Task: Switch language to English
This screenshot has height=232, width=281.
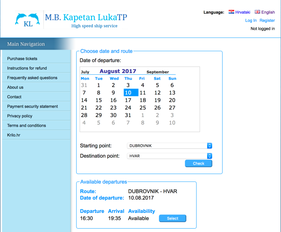Action: (268, 12)
